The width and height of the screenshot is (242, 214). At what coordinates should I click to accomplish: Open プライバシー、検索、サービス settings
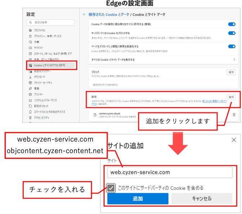click(x=48, y=36)
